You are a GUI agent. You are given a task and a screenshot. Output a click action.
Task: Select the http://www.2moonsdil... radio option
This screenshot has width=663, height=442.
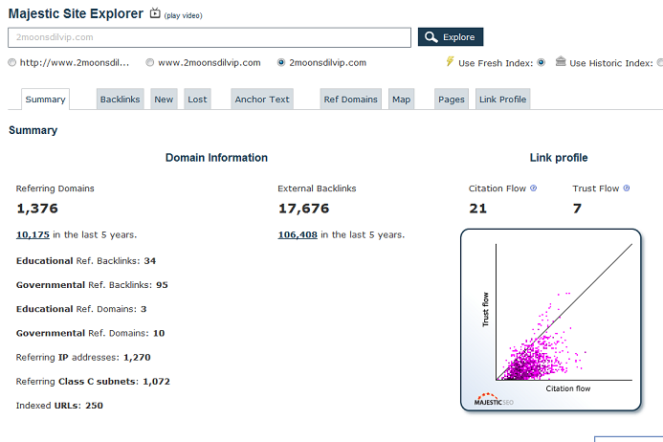click(11, 62)
